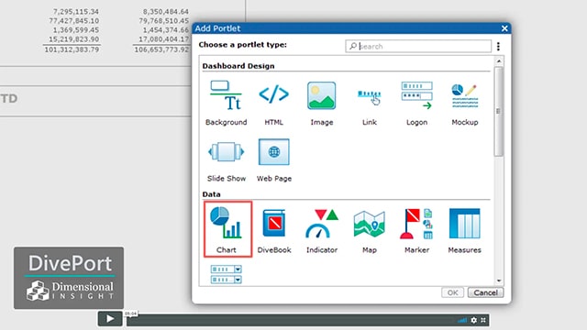The height and width of the screenshot is (330, 587).
Task: Close the Add Portlet dialog
Action: coord(504,28)
